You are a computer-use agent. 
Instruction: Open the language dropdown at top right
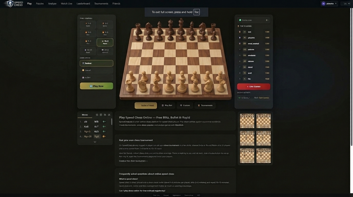pos(345,4)
